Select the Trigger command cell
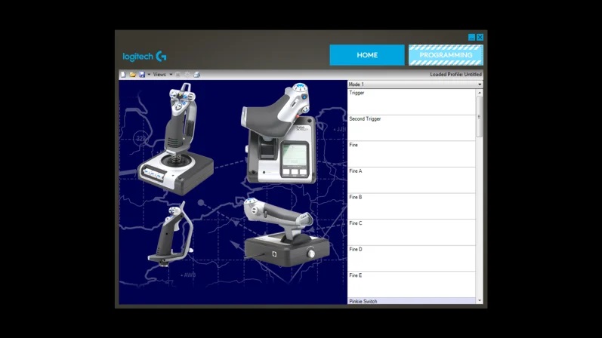Screen dimensions: 602x338 412,102
